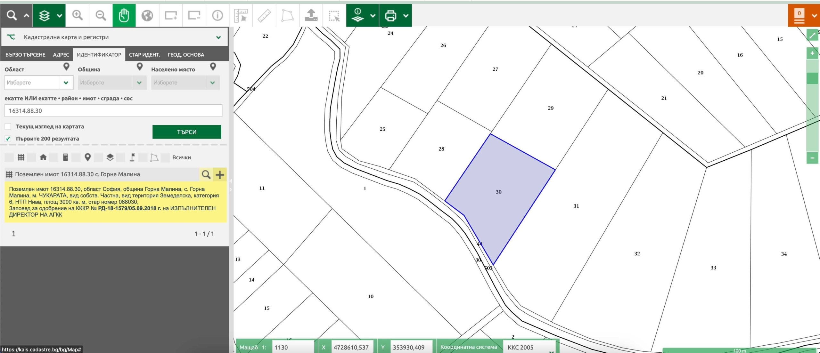Open the map layers tool
Image resolution: width=820 pixels, height=353 pixels.
click(x=45, y=15)
